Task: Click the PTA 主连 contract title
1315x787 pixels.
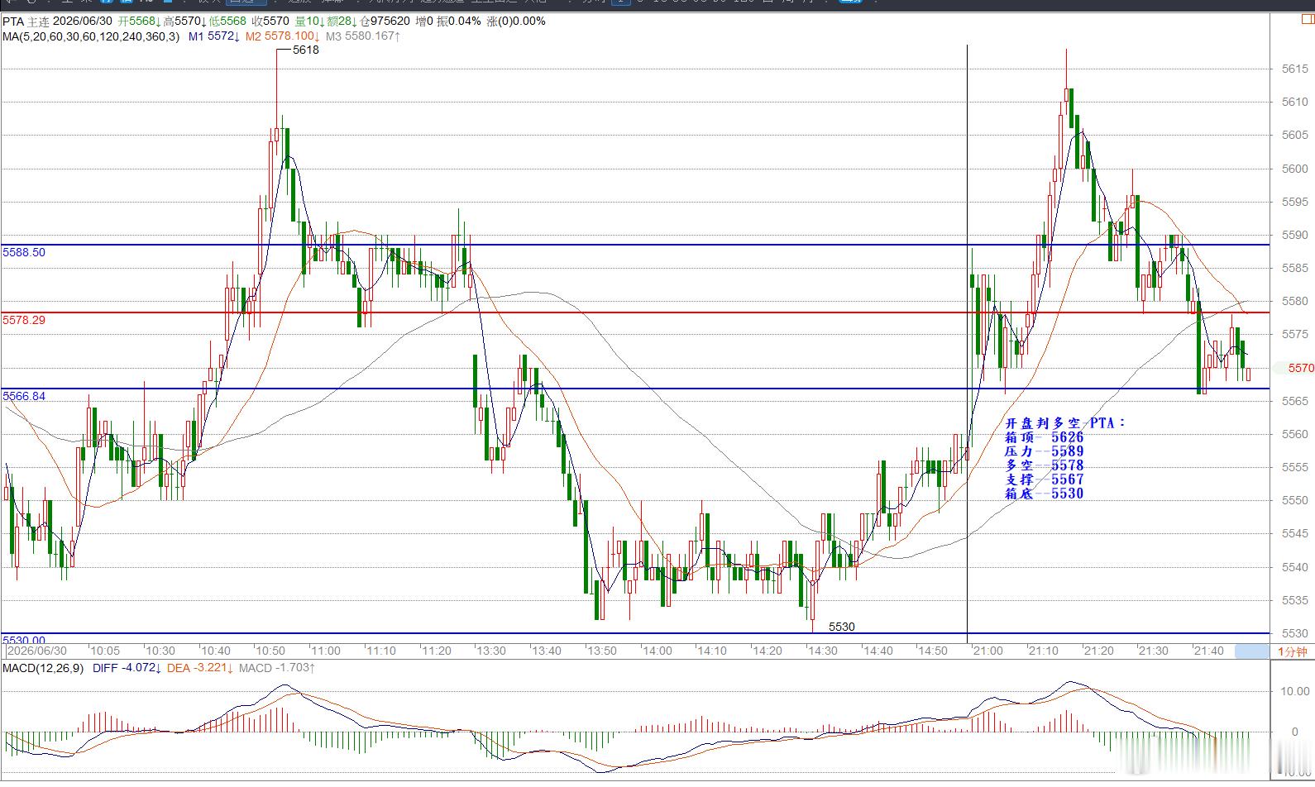Action: click(26, 21)
